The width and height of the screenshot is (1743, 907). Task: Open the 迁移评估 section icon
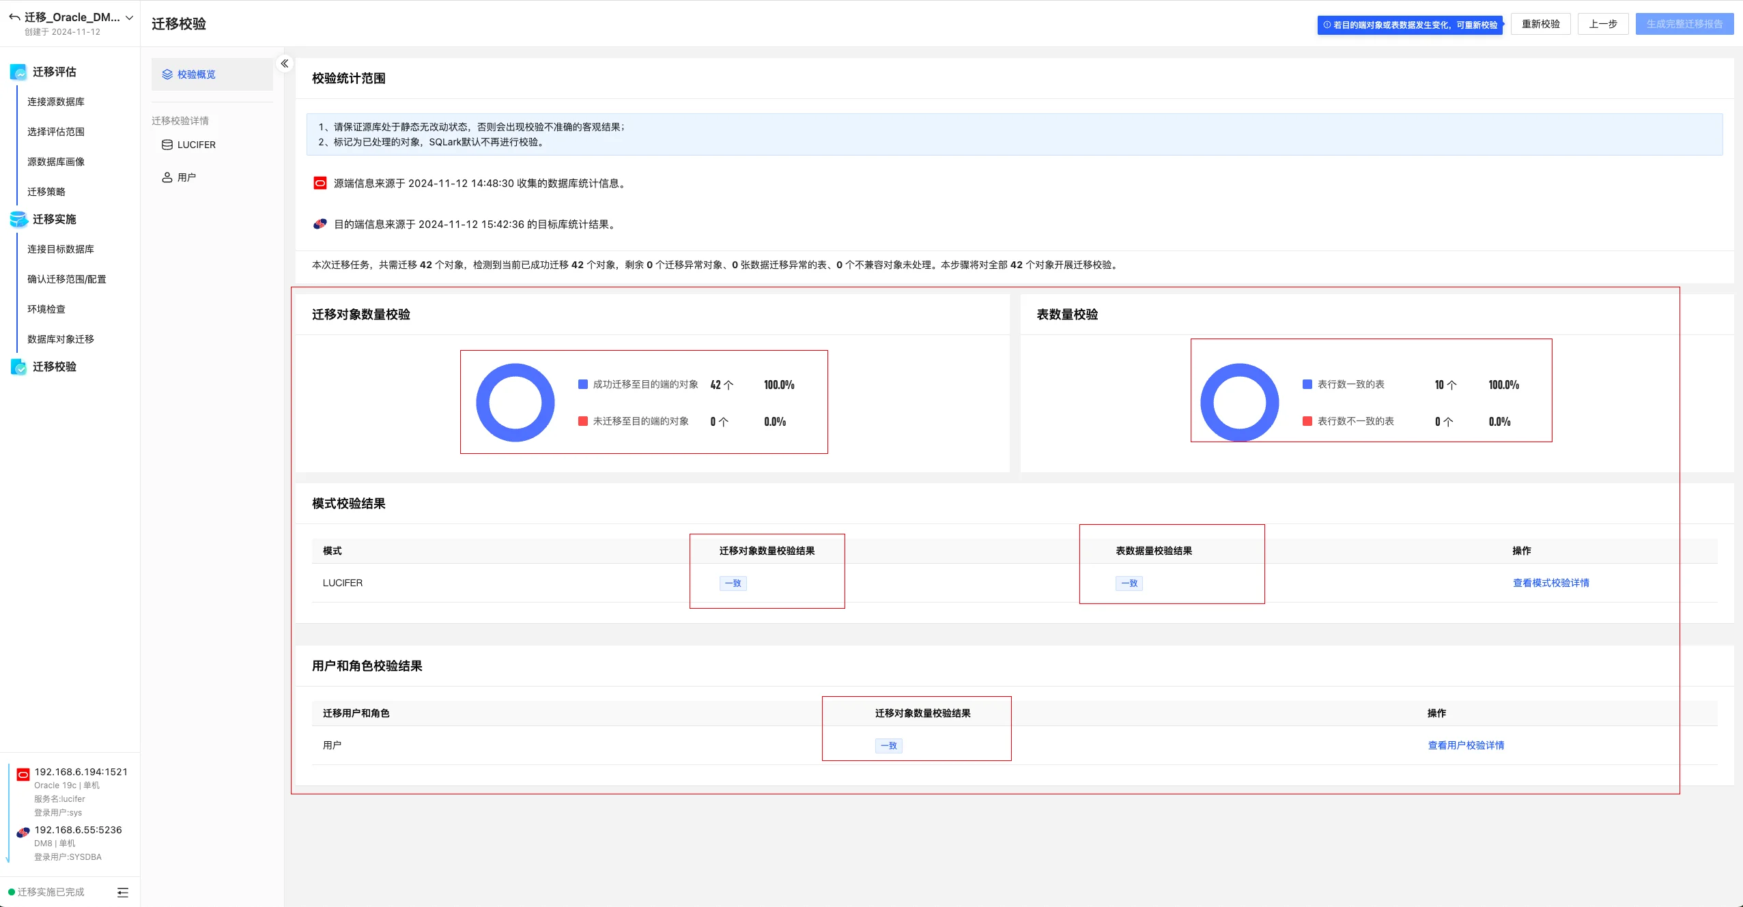point(18,72)
